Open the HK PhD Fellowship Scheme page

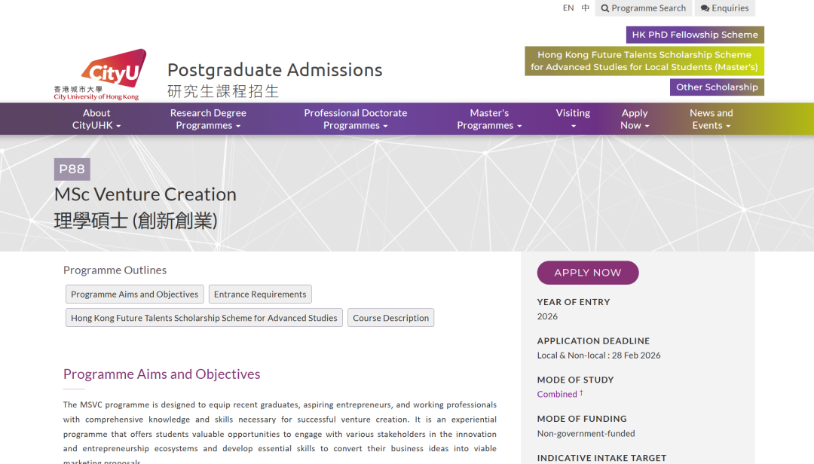point(694,35)
